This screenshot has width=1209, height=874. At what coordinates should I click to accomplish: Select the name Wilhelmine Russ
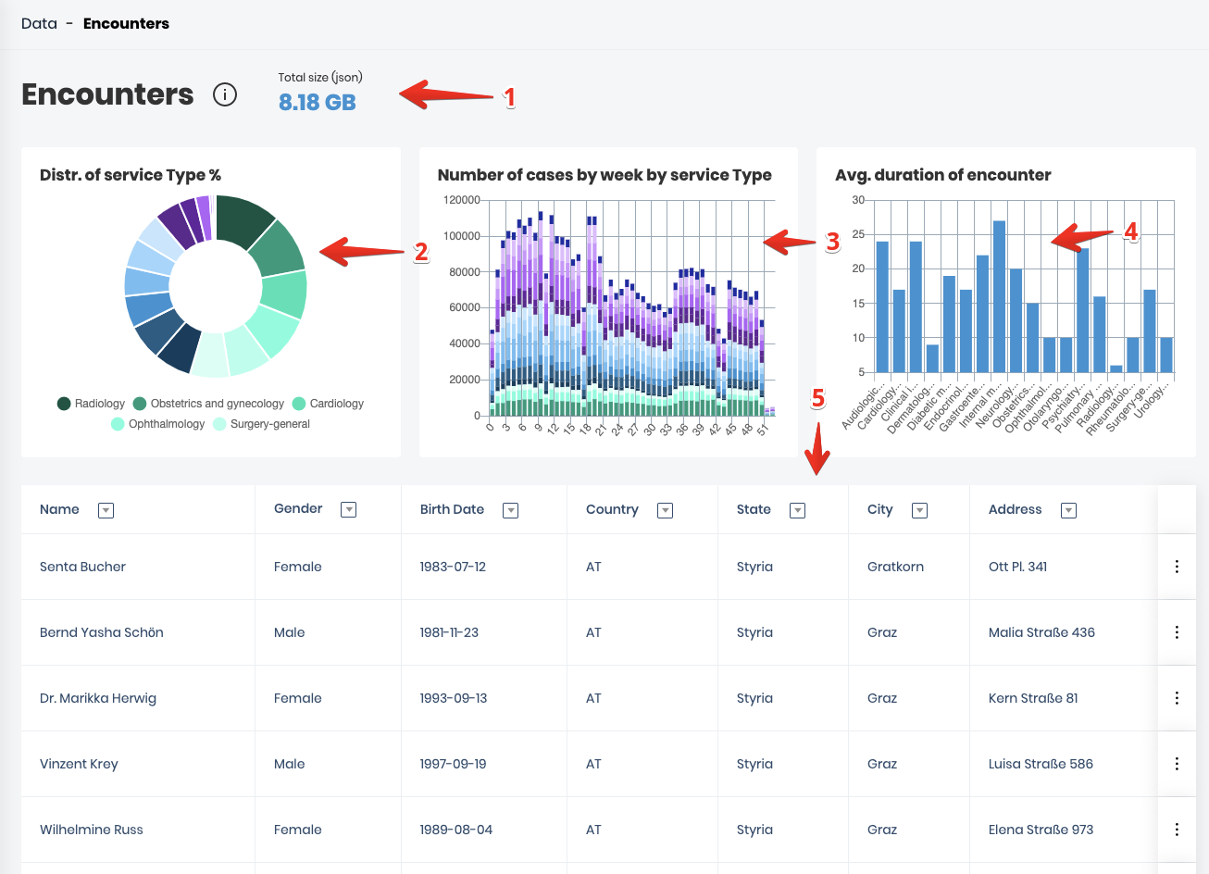coord(92,830)
